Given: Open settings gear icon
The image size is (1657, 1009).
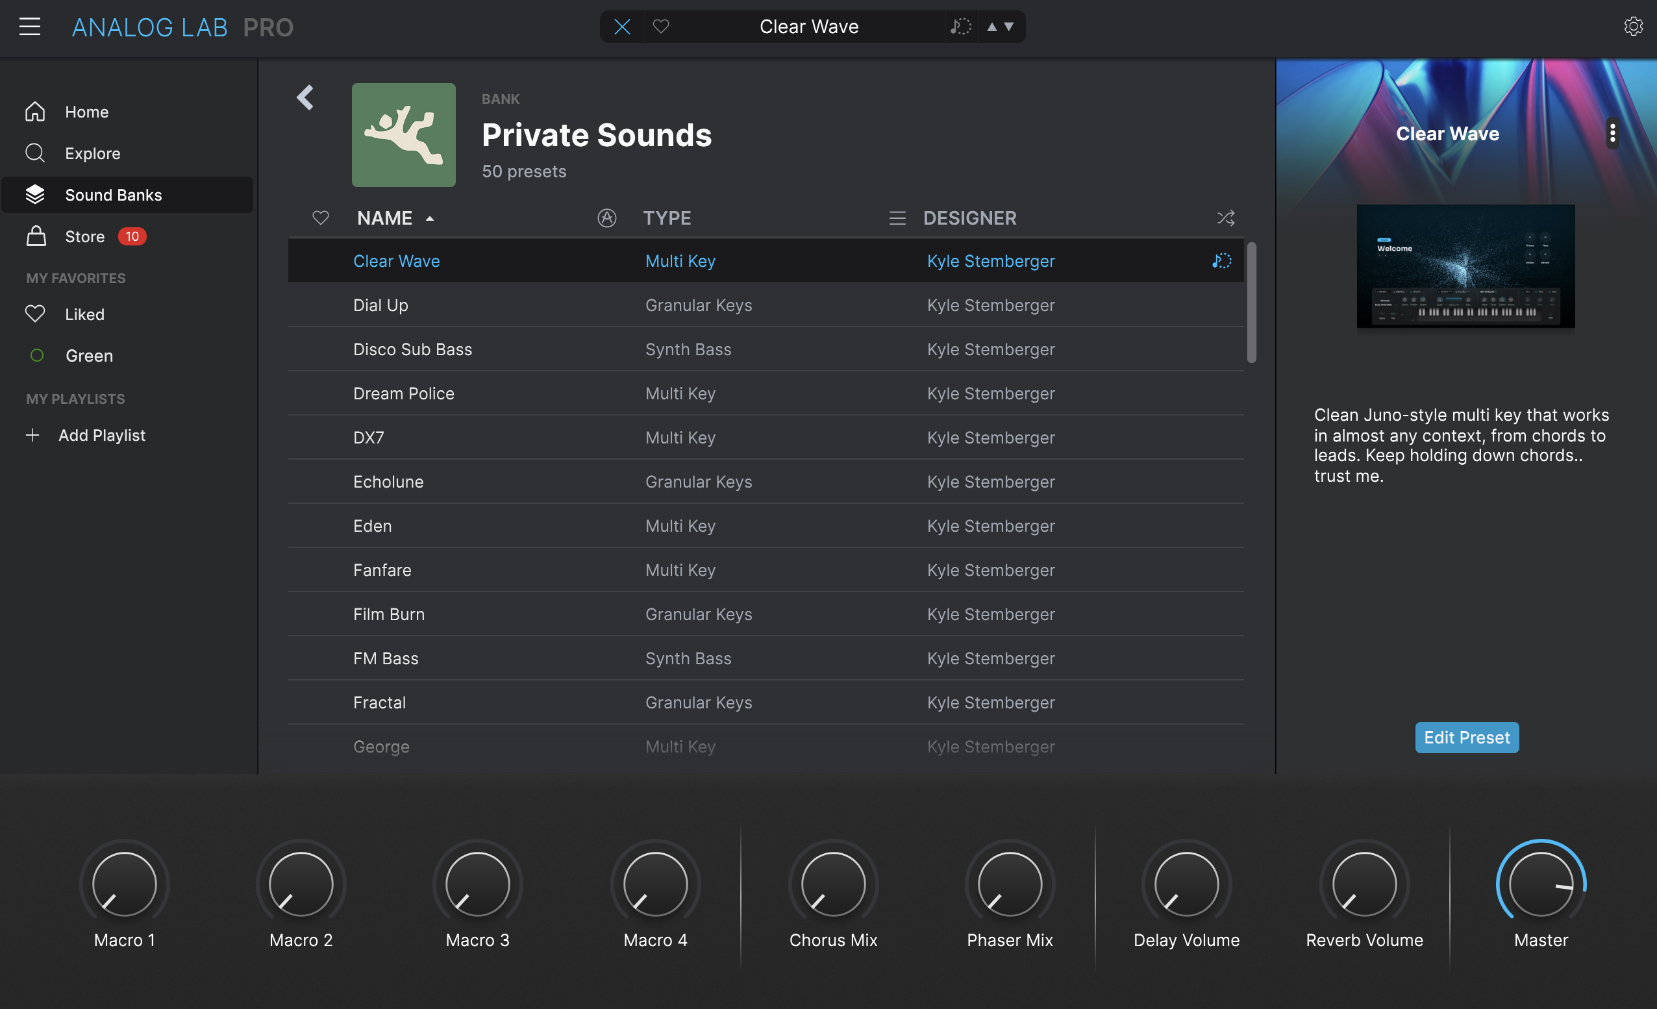Looking at the screenshot, I should point(1633,27).
